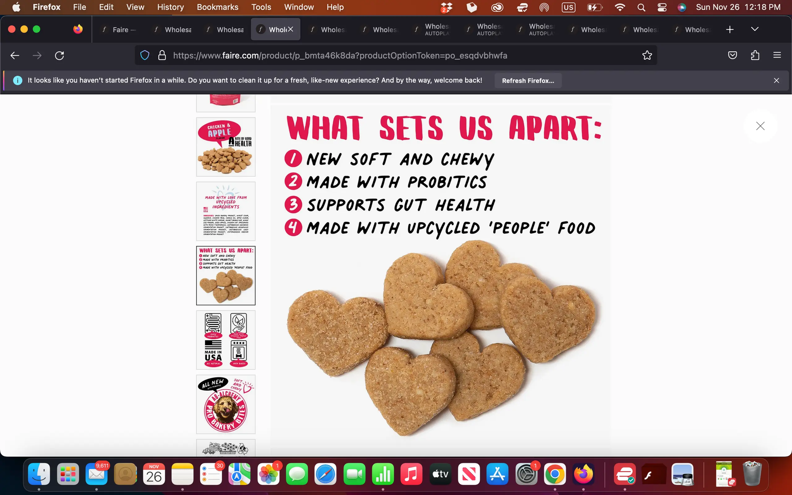792x495 pixels.
Task: Open Firefox hamburger application menu
Action: click(777, 55)
